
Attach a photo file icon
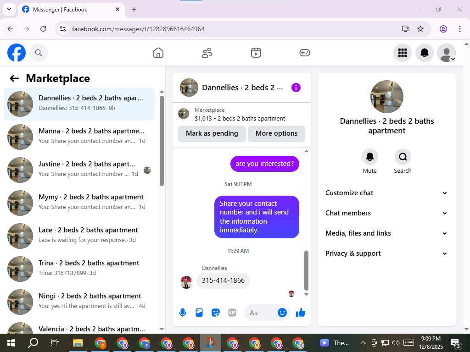point(199,313)
